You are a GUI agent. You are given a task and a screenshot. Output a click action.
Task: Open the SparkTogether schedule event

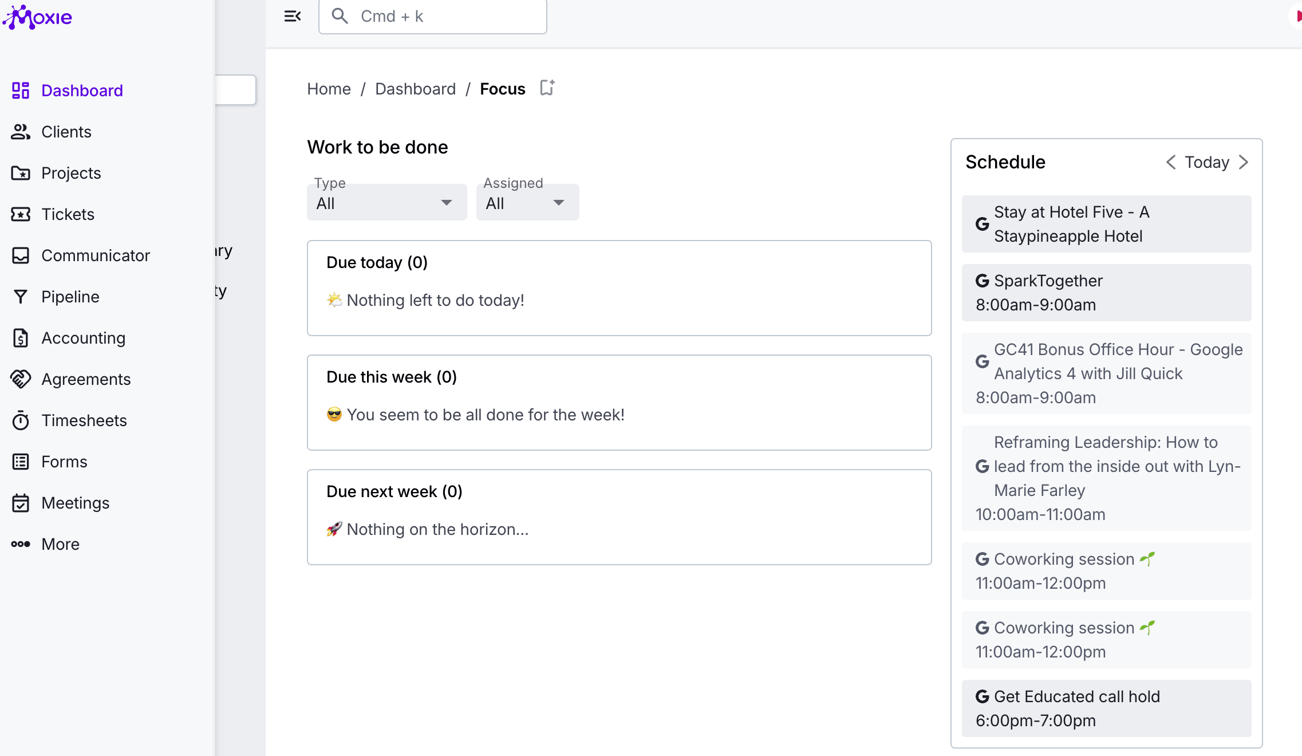1106,293
